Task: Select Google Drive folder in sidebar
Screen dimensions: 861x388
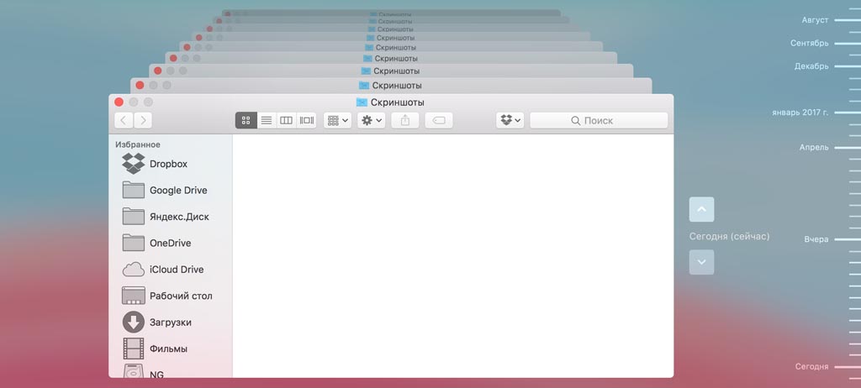Action: pos(177,191)
